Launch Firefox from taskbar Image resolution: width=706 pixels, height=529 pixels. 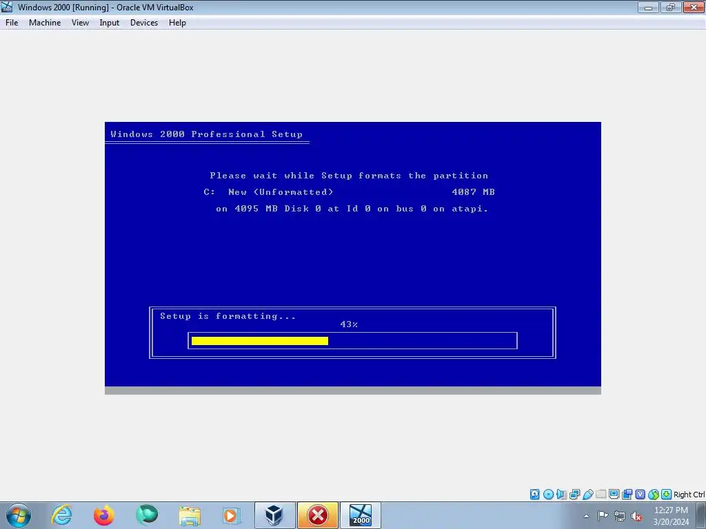point(103,515)
